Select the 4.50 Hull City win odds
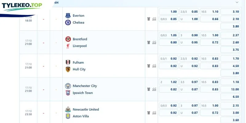The height and width of the screenshot is (123, 246). [x=230, y=66]
